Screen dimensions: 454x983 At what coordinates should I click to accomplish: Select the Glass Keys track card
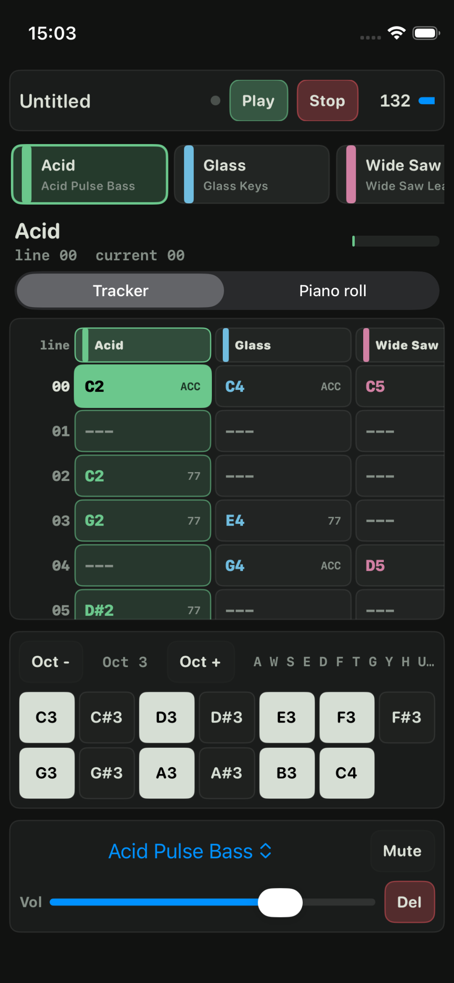coord(251,174)
